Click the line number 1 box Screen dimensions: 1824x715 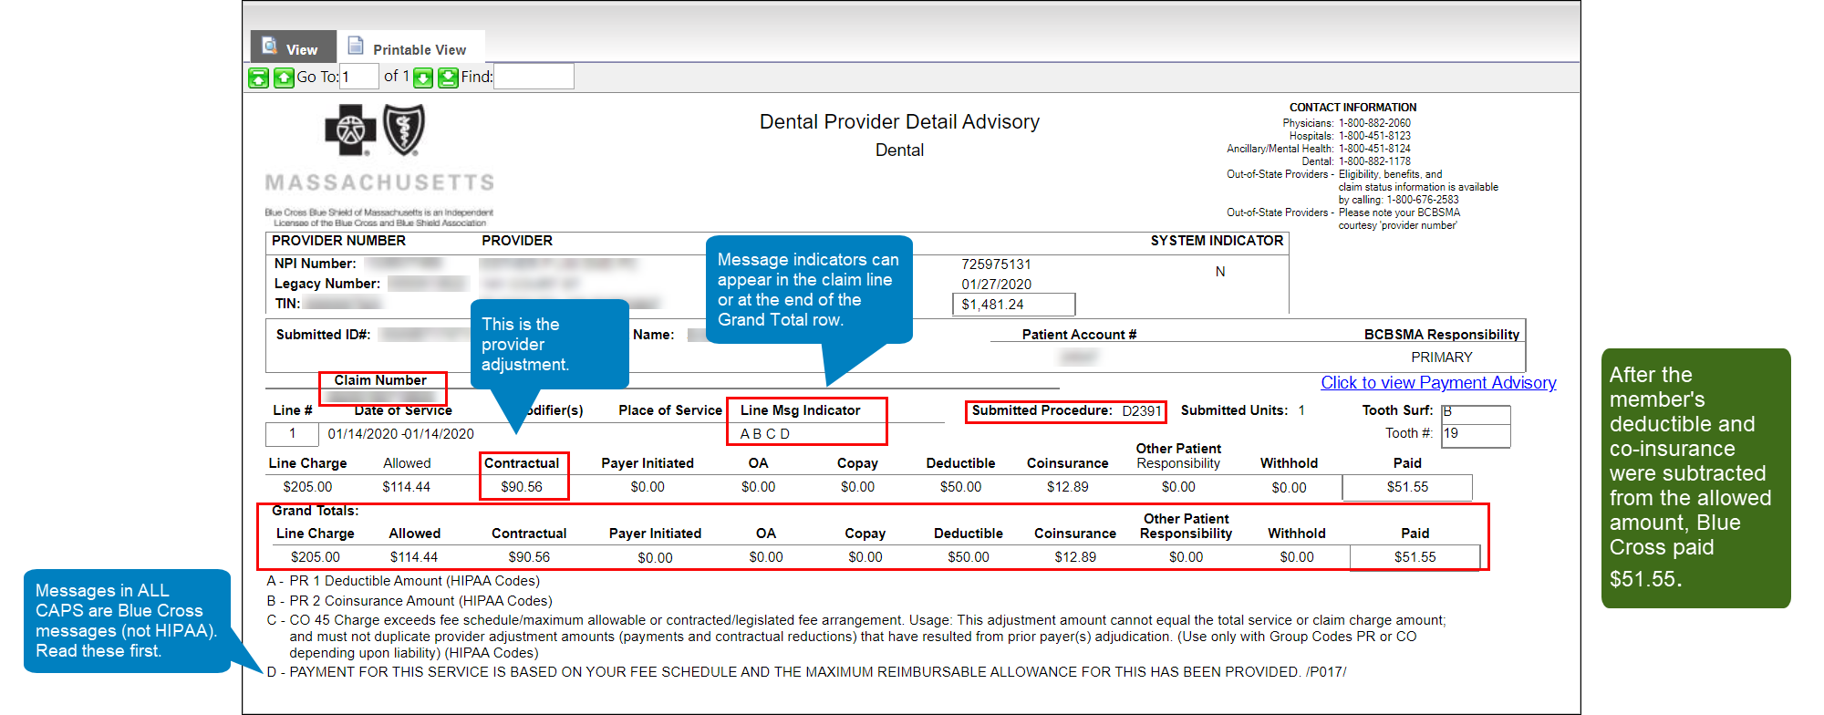(292, 434)
